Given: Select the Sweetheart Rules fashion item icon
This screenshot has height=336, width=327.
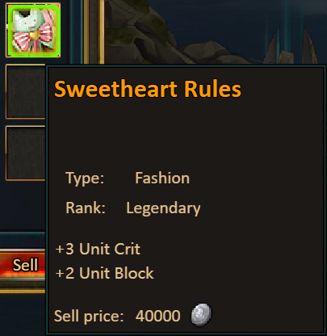Looking at the screenshot, I should click(33, 30).
